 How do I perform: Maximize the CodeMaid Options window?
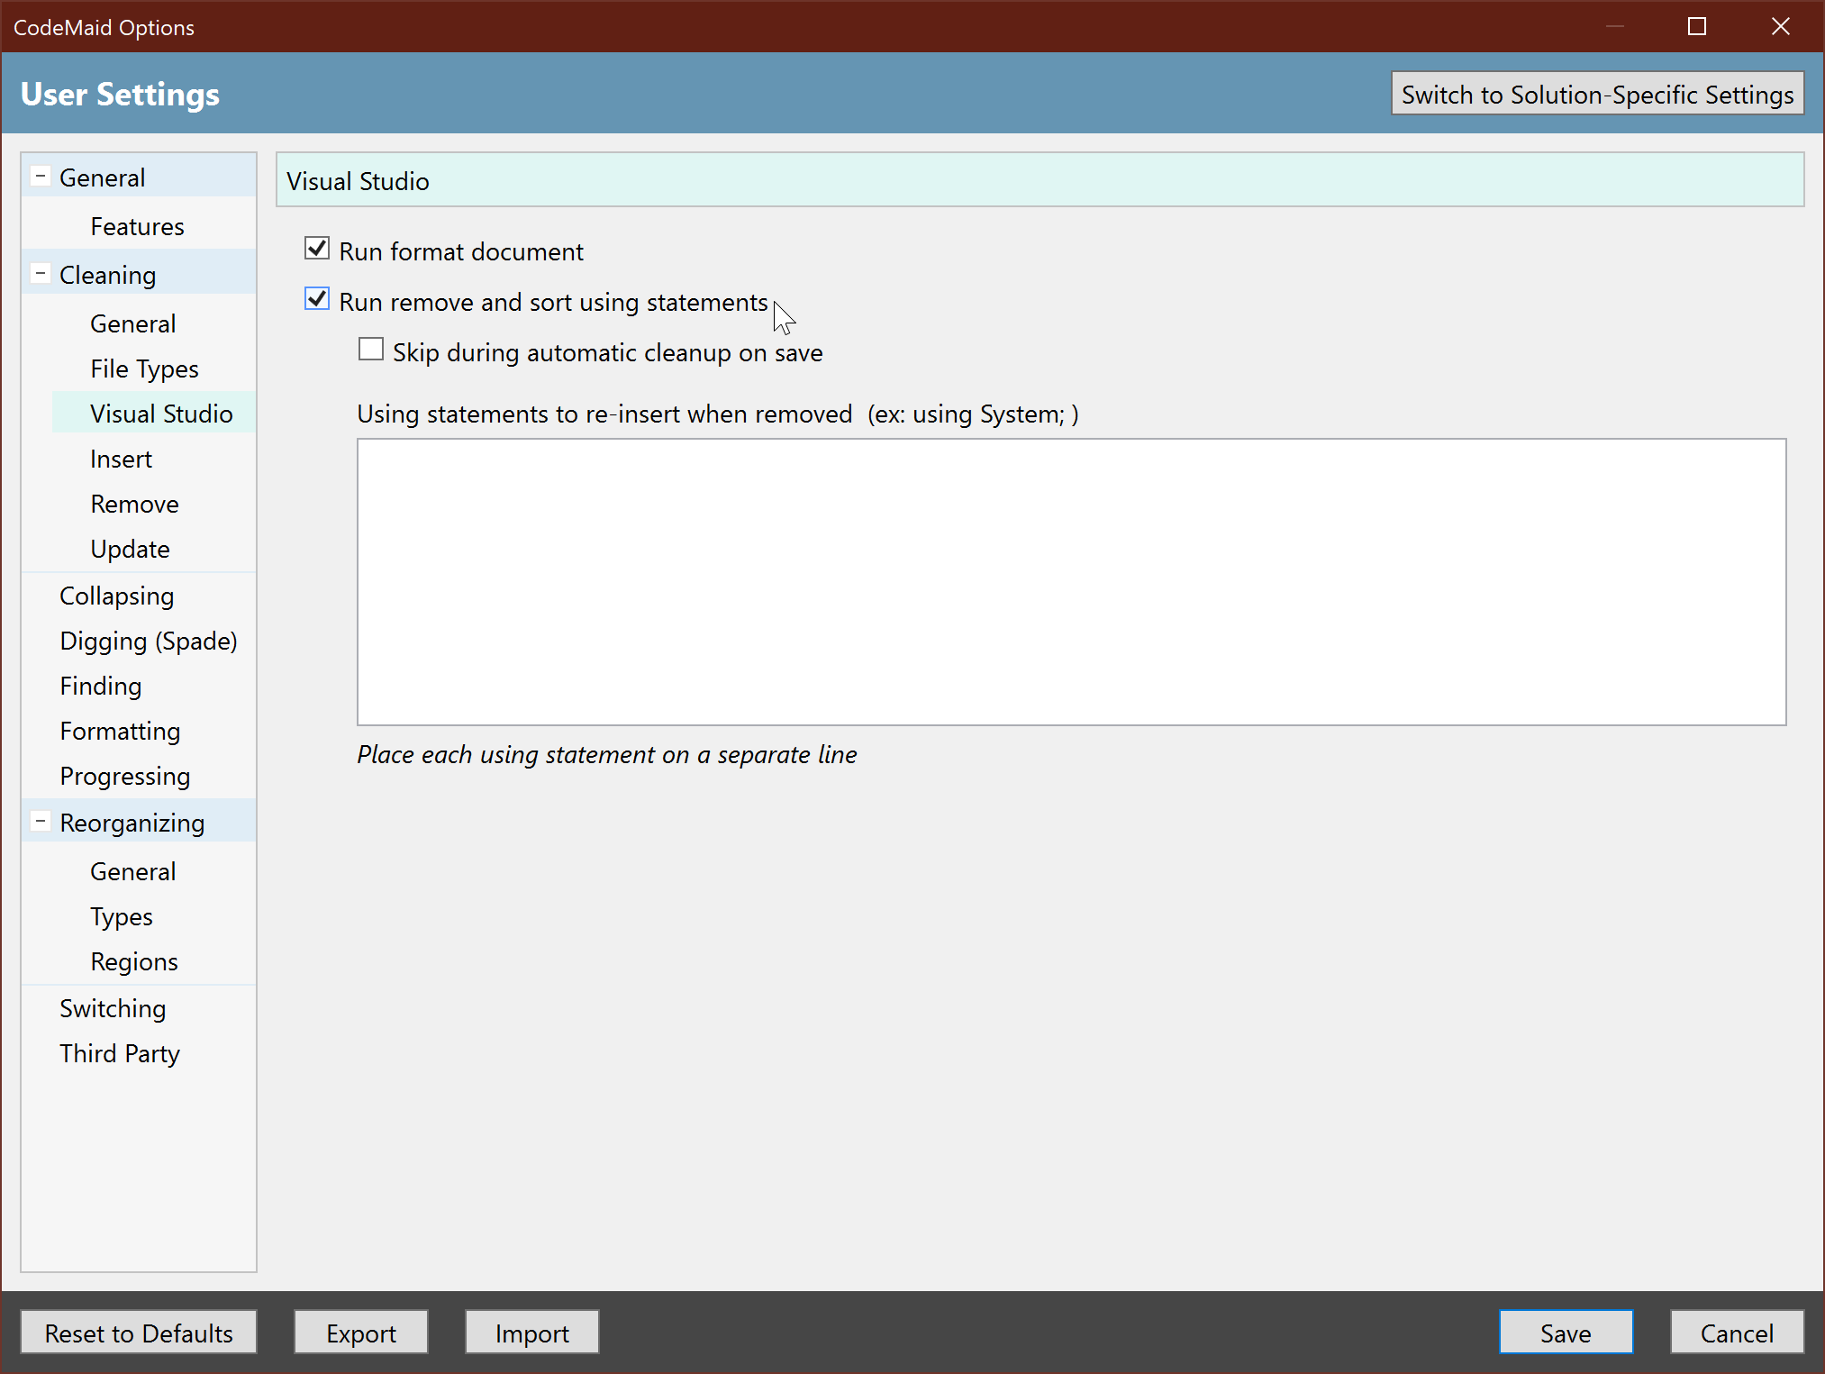pos(1697,26)
